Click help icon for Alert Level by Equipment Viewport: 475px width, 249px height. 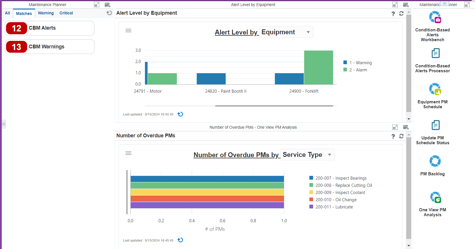393,14
